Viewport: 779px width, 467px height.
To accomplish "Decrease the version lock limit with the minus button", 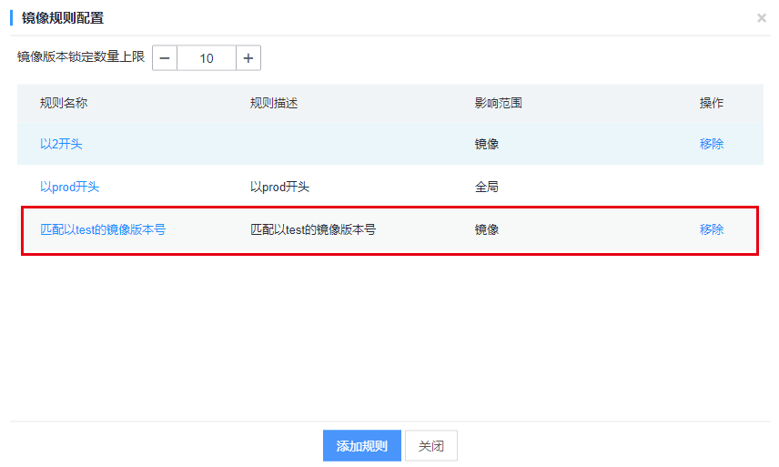I will coord(165,58).
